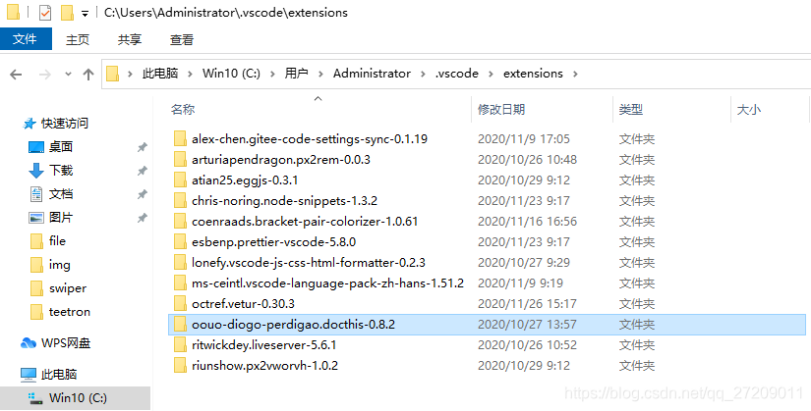Expand the chevron after .vscode breadcrumb
Viewport: 811px width, 411px height.
tap(491, 74)
